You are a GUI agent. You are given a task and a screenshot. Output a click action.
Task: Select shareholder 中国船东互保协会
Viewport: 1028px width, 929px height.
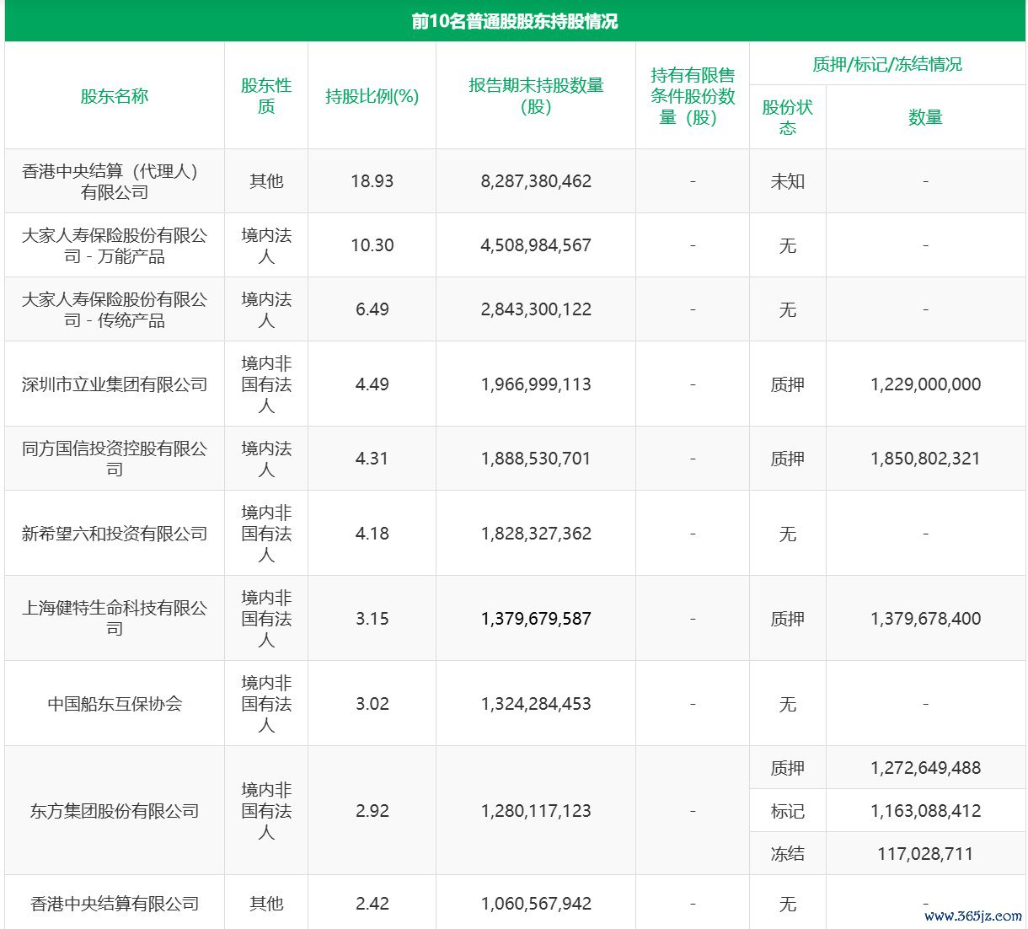point(115,704)
